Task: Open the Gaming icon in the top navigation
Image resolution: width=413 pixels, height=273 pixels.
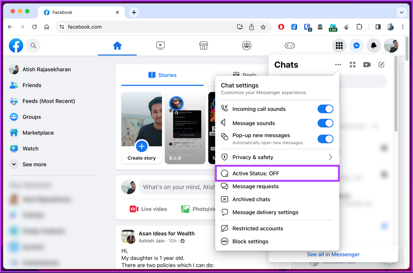Action: (290, 46)
